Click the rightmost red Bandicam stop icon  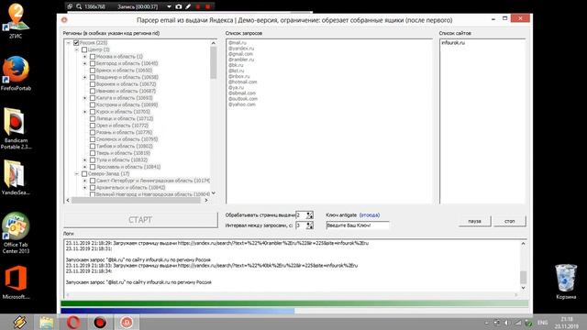pos(208,6)
